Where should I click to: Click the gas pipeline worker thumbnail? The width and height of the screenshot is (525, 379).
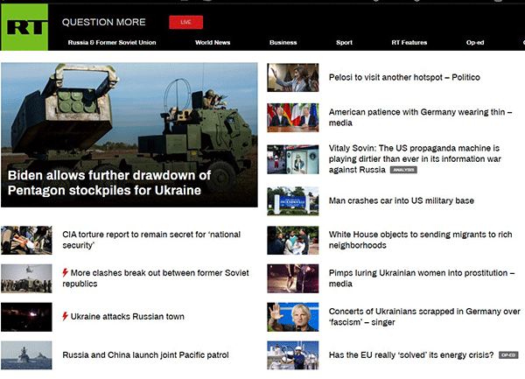(292, 355)
